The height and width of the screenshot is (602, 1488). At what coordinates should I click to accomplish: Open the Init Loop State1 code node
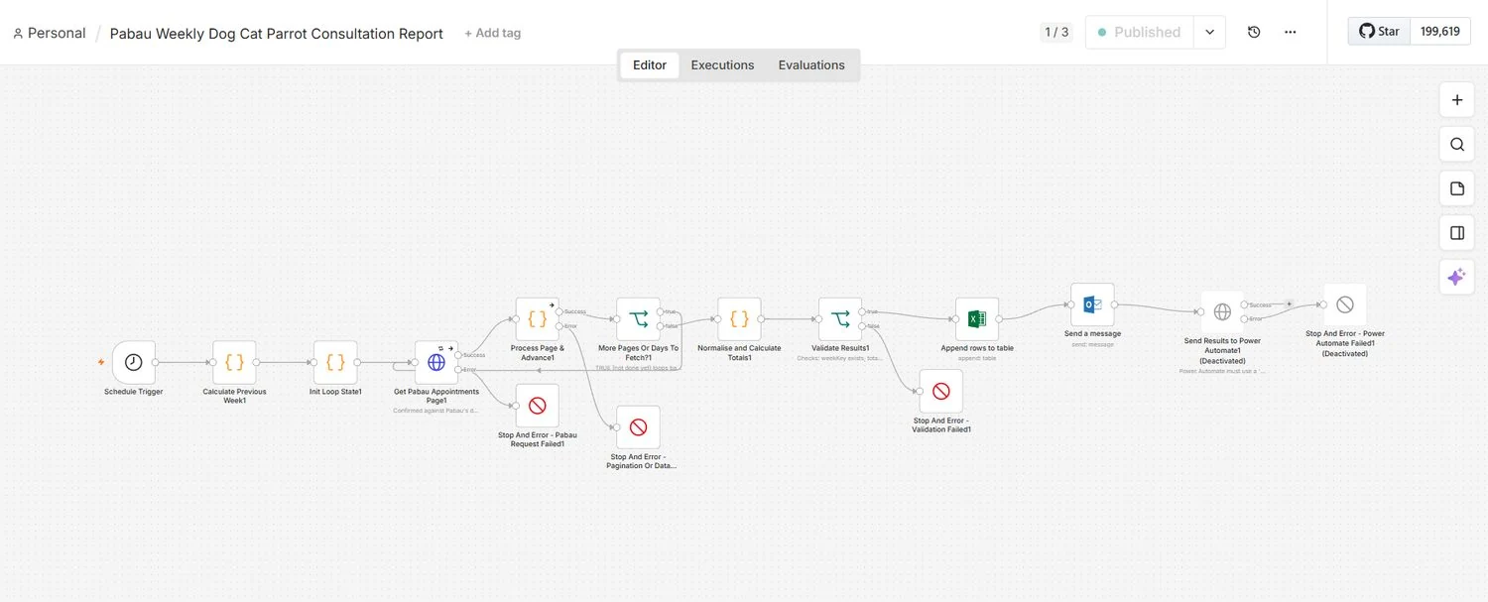pos(336,363)
